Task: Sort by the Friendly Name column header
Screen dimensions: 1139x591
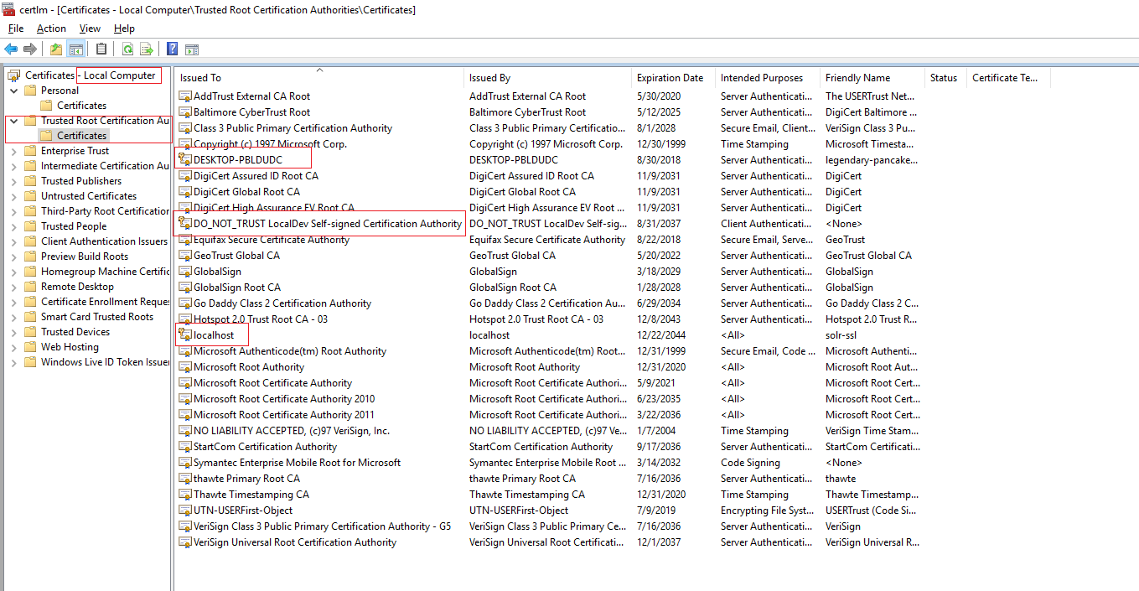Action: pyautogui.click(x=872, y=77)
